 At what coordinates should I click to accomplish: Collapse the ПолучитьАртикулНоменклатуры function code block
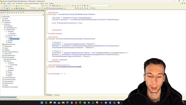[x=47, y=39]
